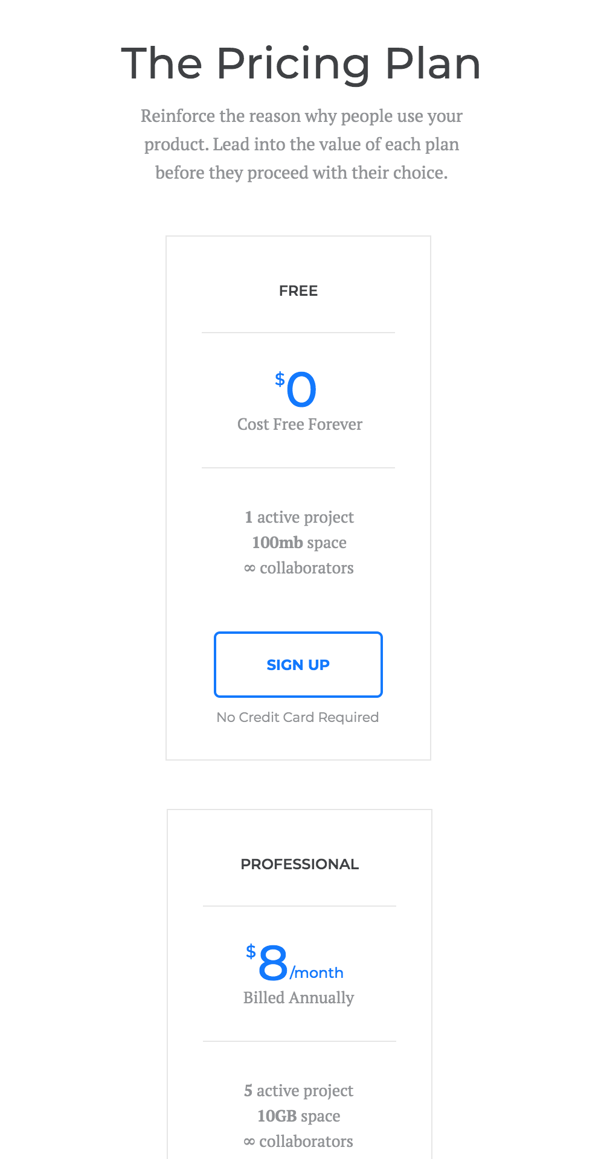604x1159 pixels.
Task: Click the 'Billed Annually' label
Action: click(x=298, y=998)
